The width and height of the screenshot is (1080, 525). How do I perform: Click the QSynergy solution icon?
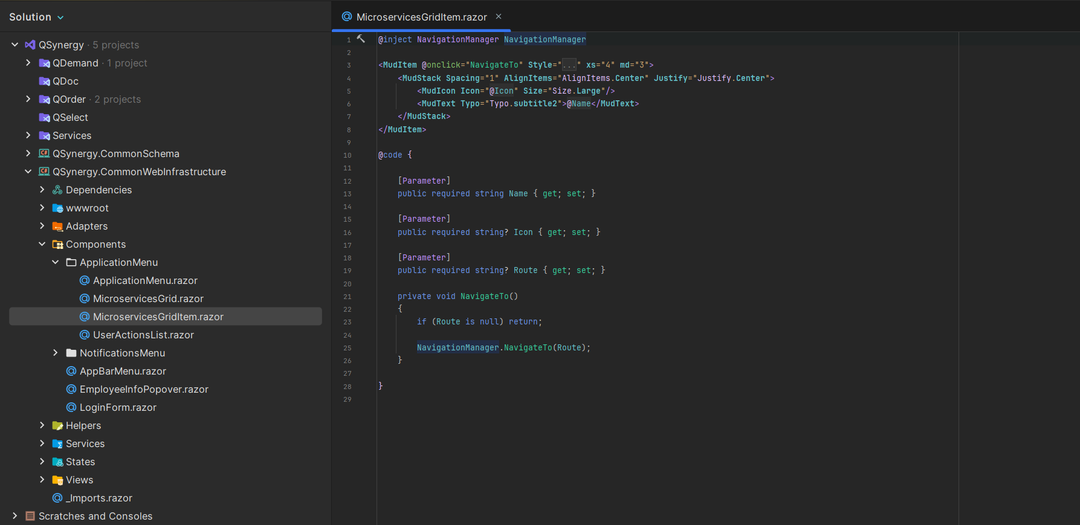(30, 45)
